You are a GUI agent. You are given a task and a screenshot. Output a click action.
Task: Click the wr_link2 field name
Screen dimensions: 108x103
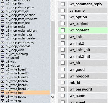tap(77, 43)
